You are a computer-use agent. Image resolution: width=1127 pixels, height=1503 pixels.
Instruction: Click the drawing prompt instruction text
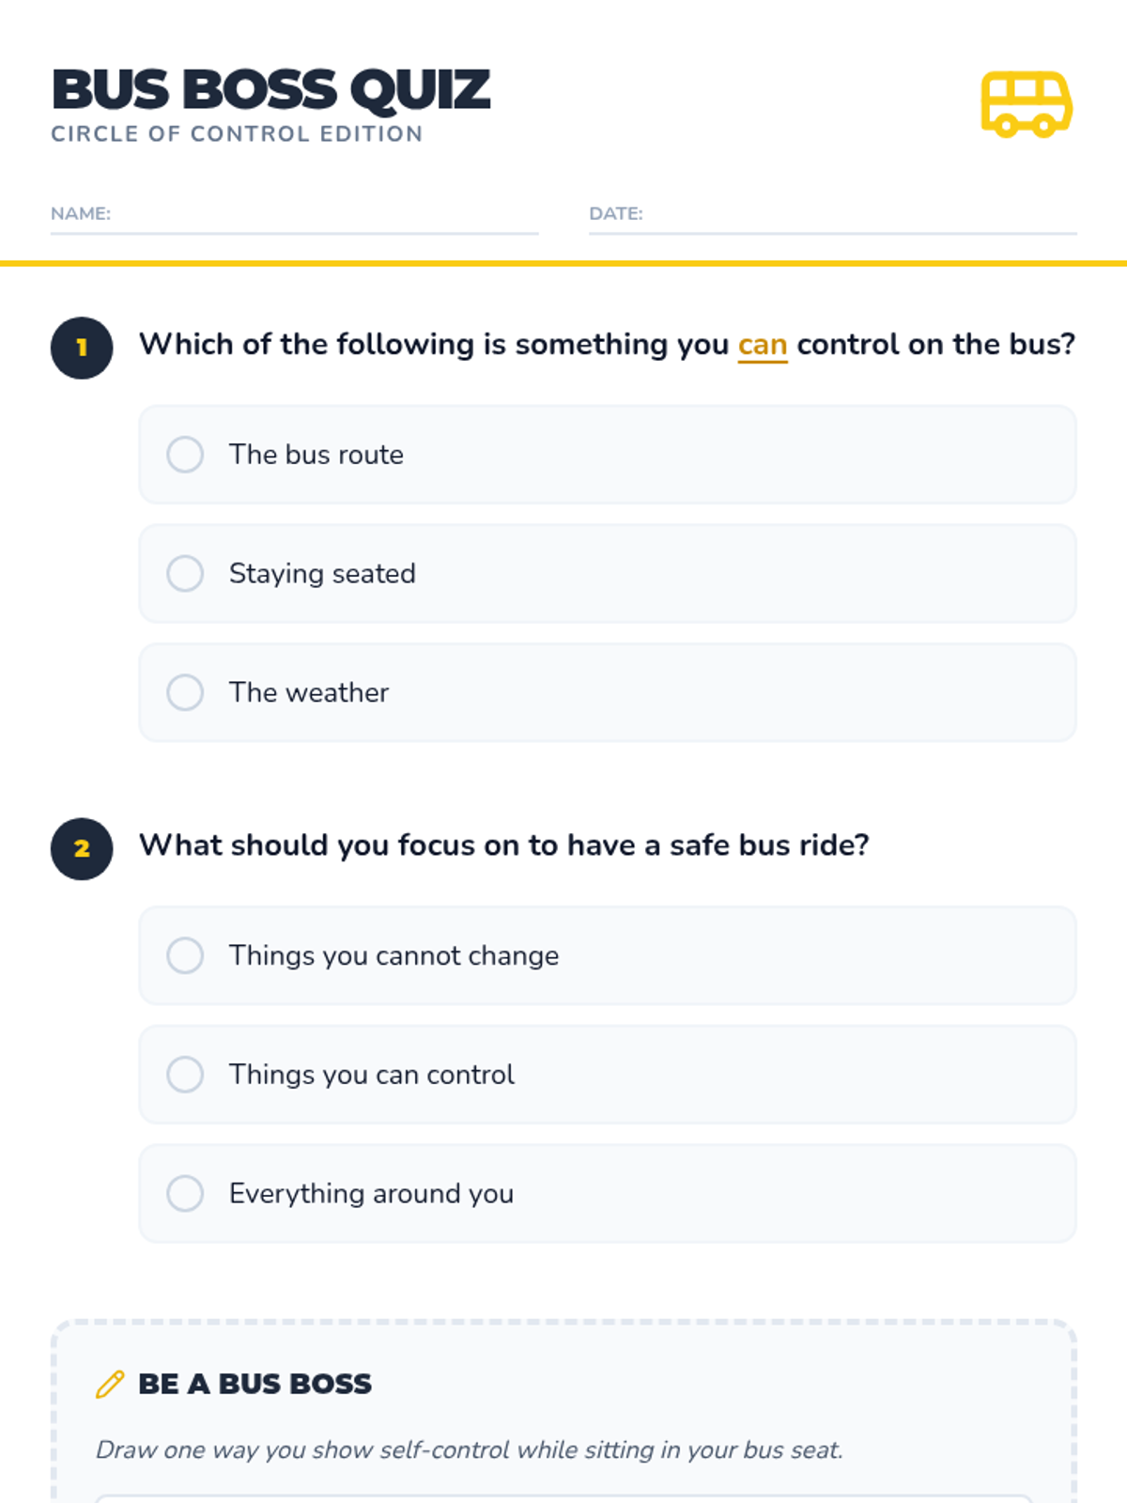coord(470,1449)
